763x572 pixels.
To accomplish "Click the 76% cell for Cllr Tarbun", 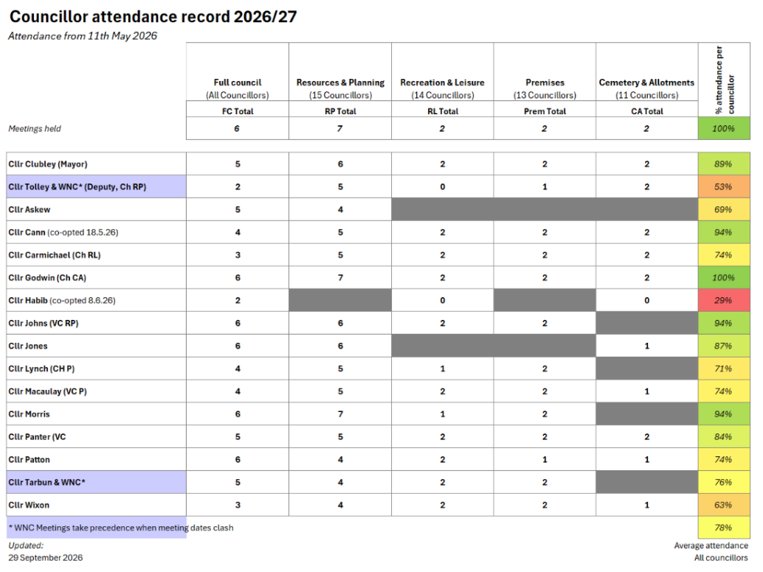I will point(724,482).
